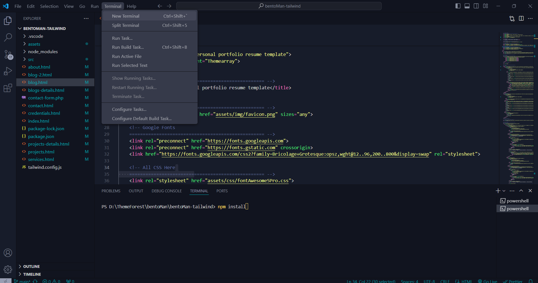Click Go Live in status bar
The image size is (538, 283).
(487, 281)
